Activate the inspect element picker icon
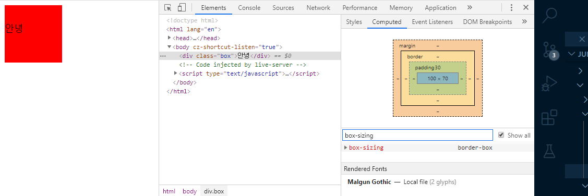The height and width of the screenshot is (196, 588). tap(168, 7)
